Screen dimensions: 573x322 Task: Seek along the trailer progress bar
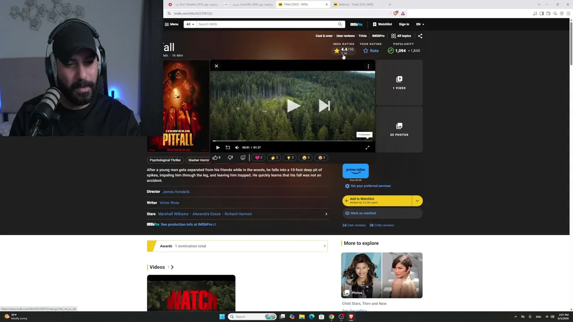pos(292,141)
